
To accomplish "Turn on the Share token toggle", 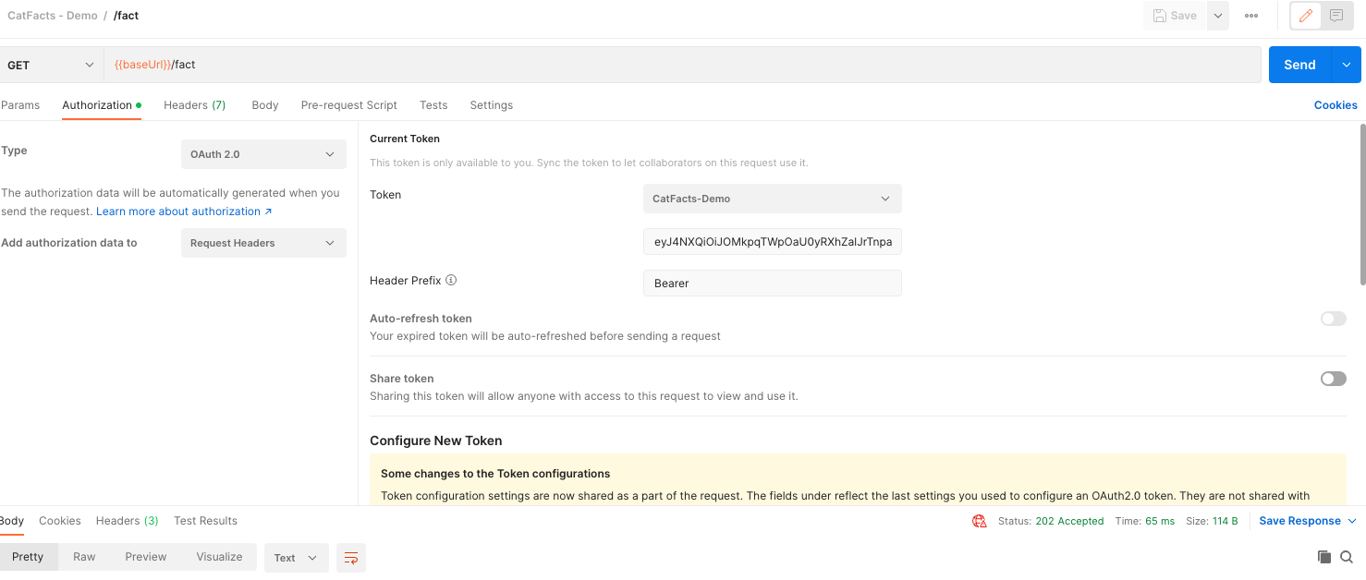I will pos(1334,379).
